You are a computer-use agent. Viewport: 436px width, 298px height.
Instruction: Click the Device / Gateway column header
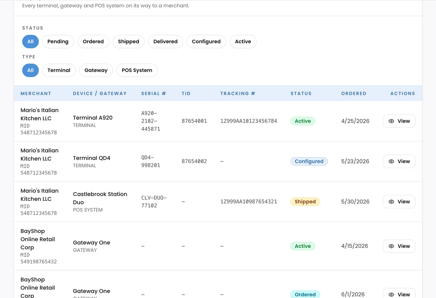click(x=100, y=94)
